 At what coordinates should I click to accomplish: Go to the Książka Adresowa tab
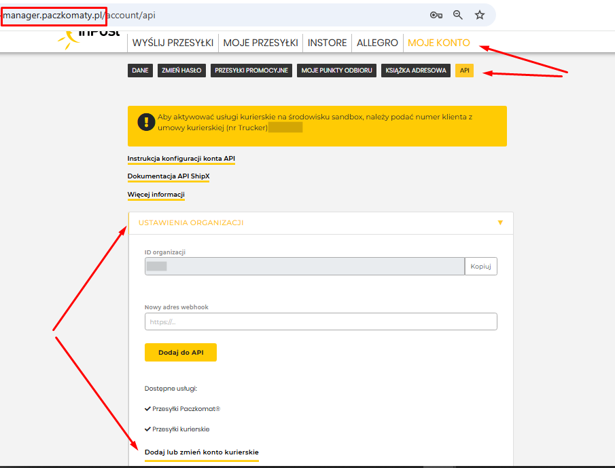[x=416, y=71]
